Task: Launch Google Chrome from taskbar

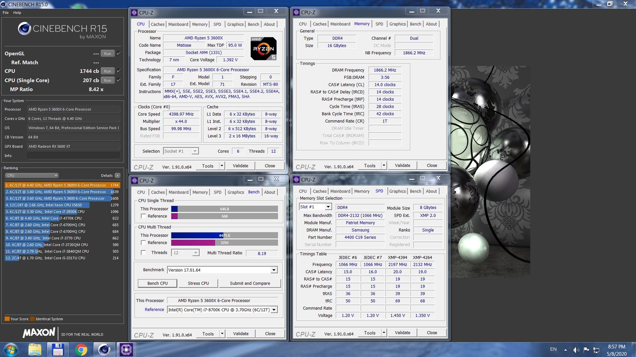Action: coord(81,349)
